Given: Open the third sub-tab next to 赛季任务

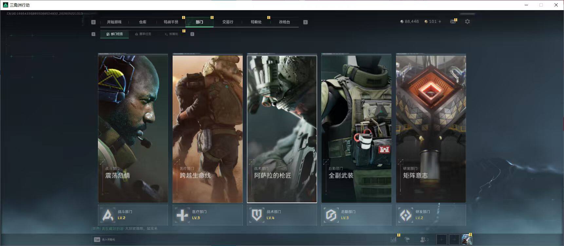Looking at the screenshot, I should point(171,34).
